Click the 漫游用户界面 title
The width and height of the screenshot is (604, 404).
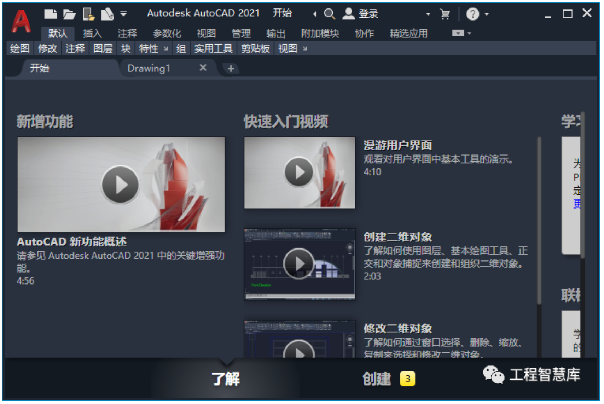click(398, 145)
